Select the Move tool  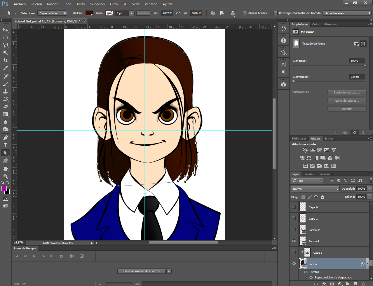[x=6, y=30]
